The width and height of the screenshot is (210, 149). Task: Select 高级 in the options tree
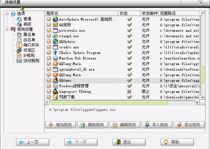[27, 24]
